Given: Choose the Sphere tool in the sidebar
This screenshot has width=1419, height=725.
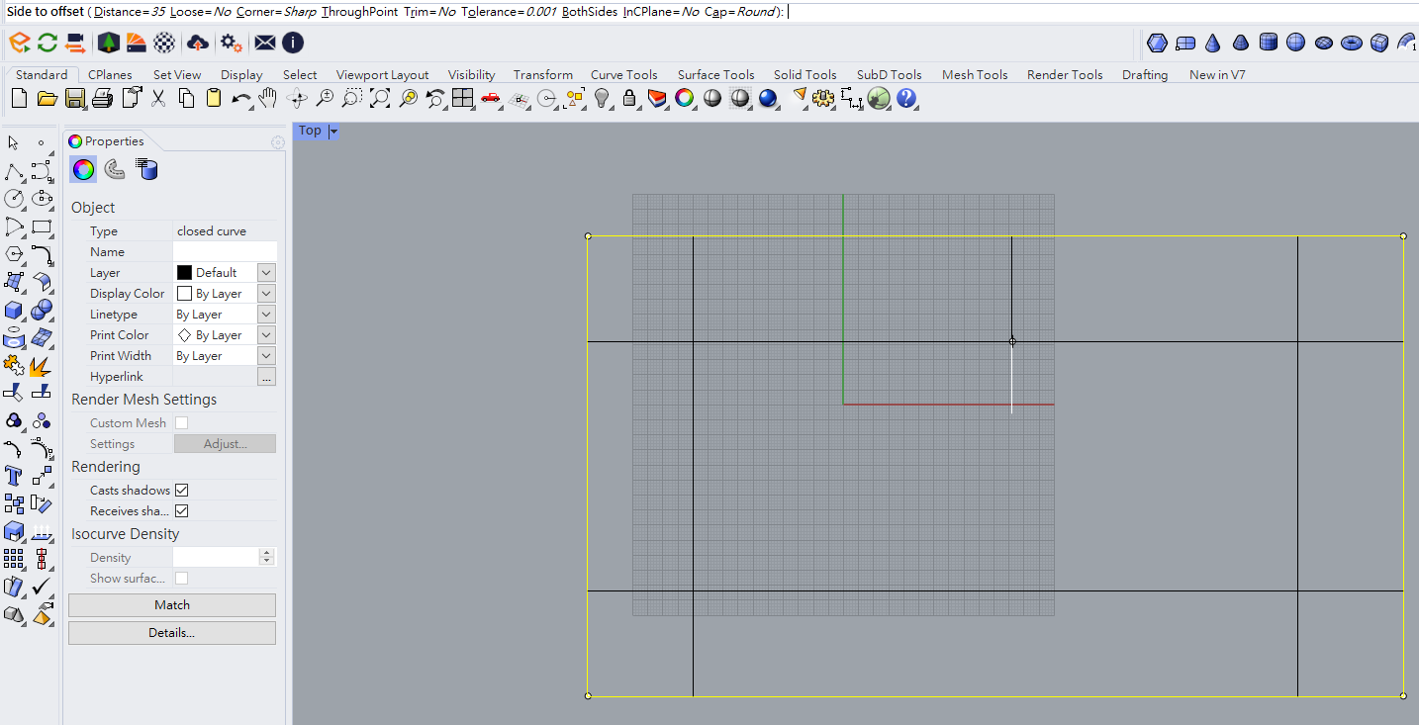Looking at the screenshot, I should click(x=42, y=309).
